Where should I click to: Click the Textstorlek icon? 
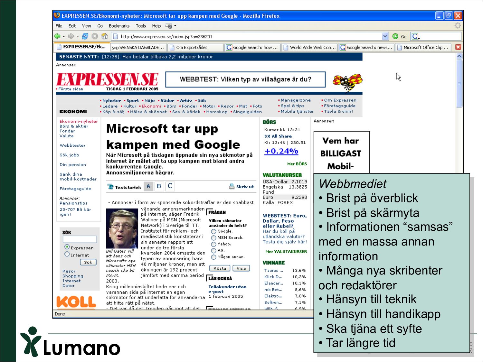[110, 187]
